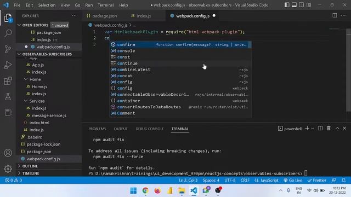This screenshot has height=197, width=351.
Task: Close the terminal panel
Action: [x=344, y=128]
